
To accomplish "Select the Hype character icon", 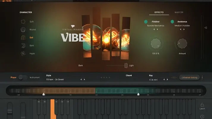I will (x=23, y=54).
